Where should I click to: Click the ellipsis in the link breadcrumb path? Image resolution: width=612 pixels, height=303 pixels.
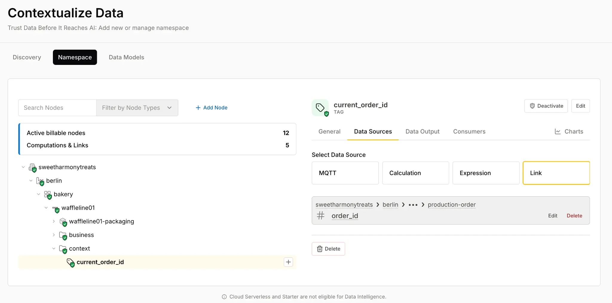pos(413,205)
